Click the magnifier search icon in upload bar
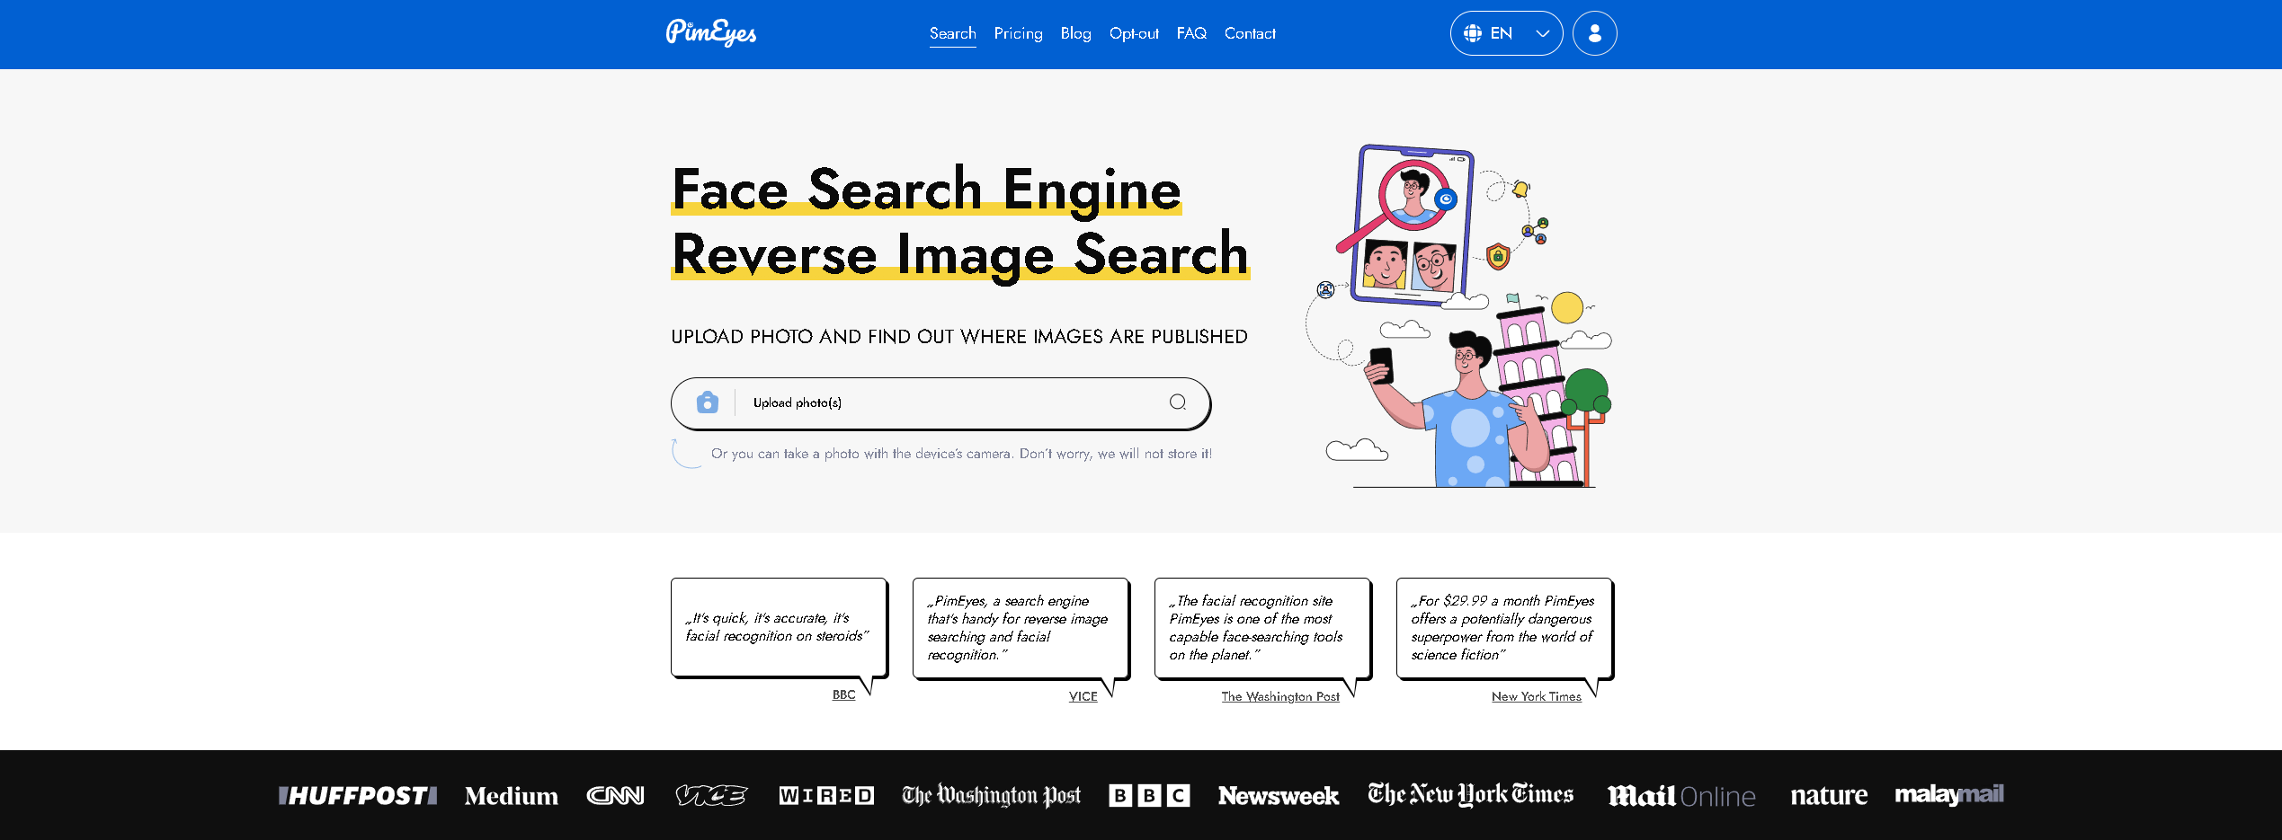2282x840 pixels. coord(1177,402)
